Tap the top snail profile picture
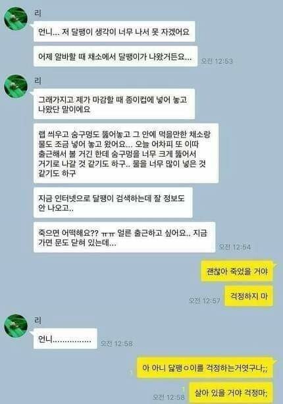The width and height of the screenshot is (283, 404). coord(16,19)
